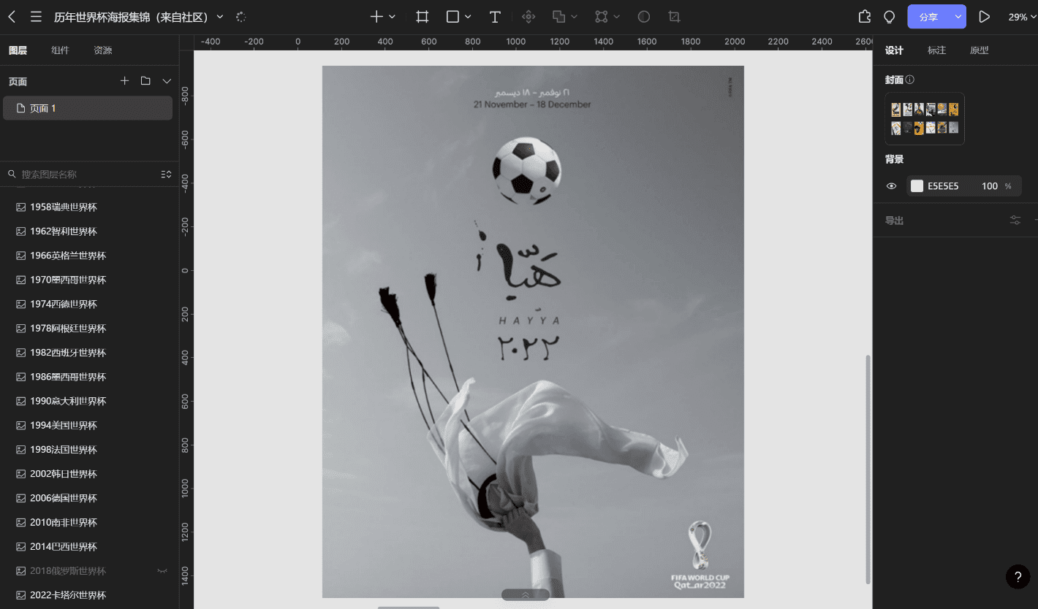Switch to the 图层 layers tab
This screenshot has height=609, width=1038.
18,50
